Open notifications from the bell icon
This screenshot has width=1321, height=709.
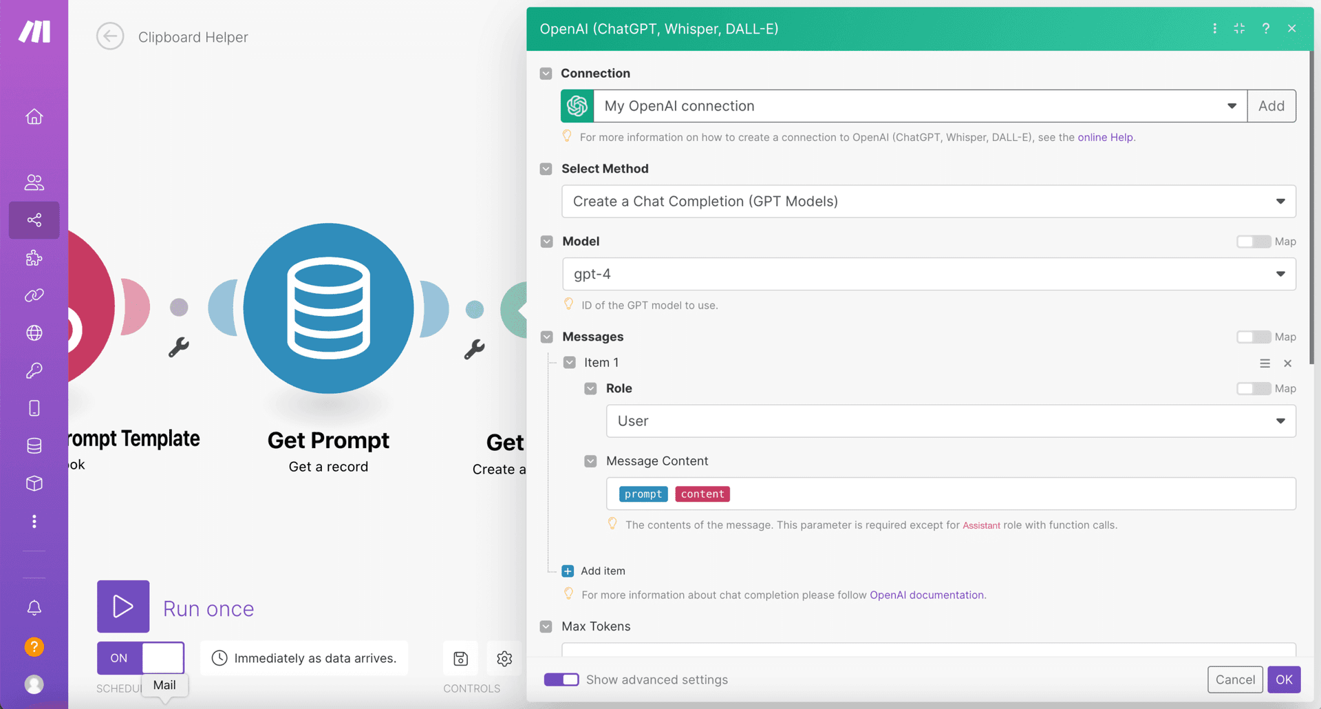[34, 608]
